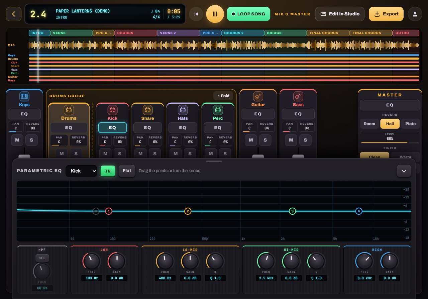Solo the Bass track
This screenshot has height=299, width=428.
tap(305, 140)
